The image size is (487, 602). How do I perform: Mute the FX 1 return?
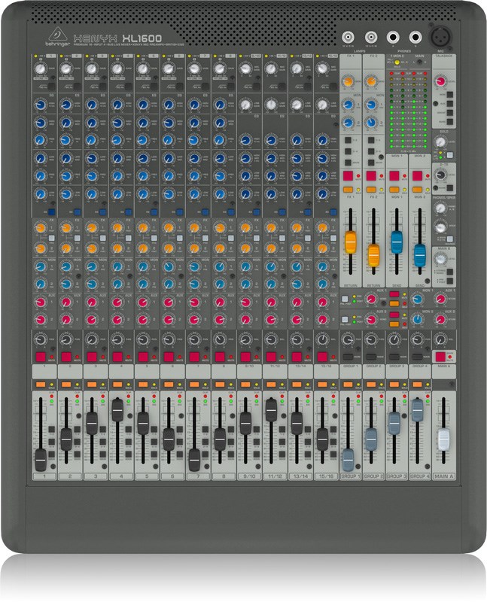(x=348, y=176)
